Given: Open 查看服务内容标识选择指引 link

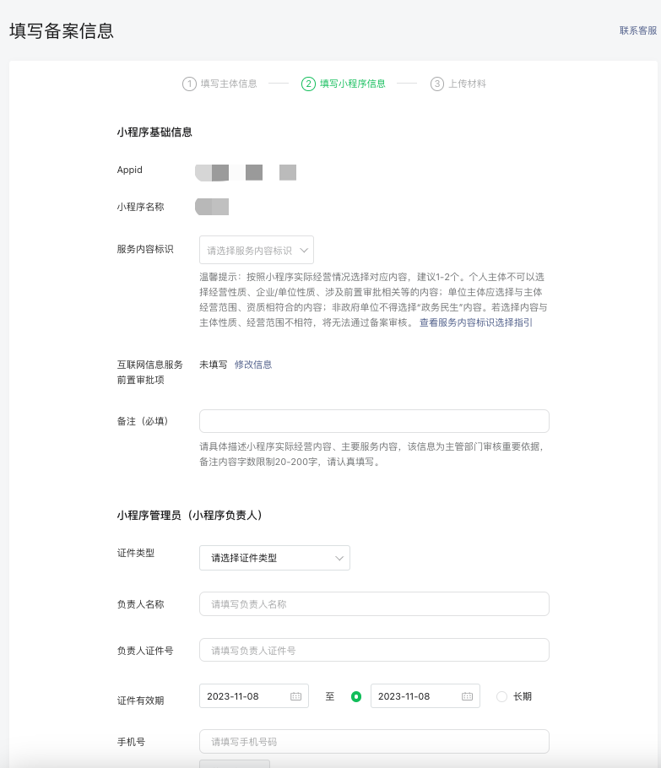Looking at the screenshot, I should point(476,322).
